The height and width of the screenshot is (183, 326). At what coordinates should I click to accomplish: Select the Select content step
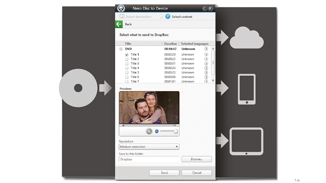179,17
